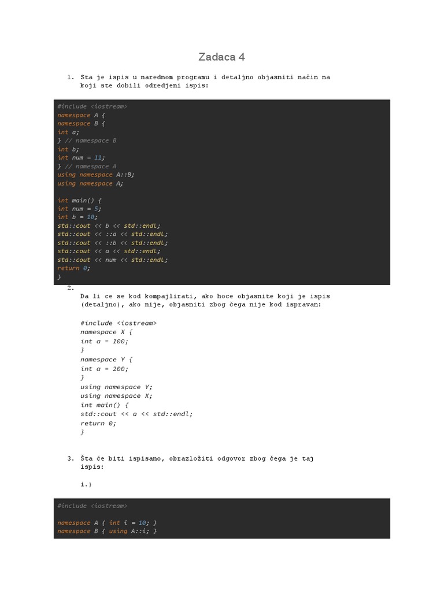Screen dimensions: 444x592
Task: Click 'namespace B { using A::i; }' line
Action: 107,531
